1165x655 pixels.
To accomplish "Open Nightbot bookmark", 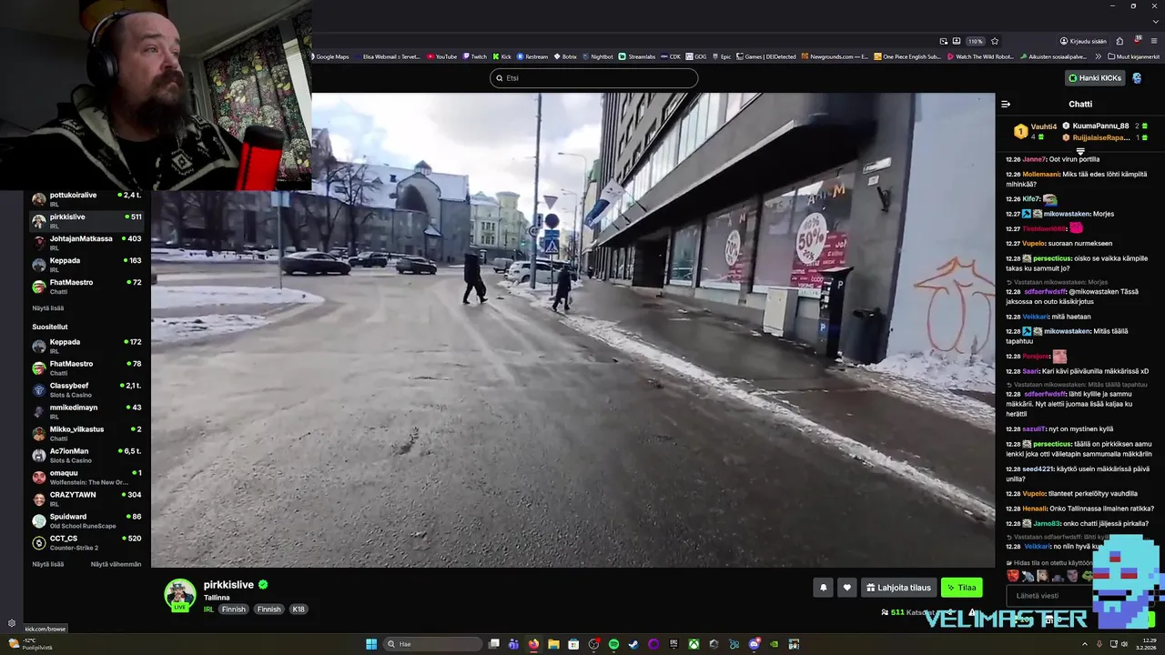I will 598,56.
